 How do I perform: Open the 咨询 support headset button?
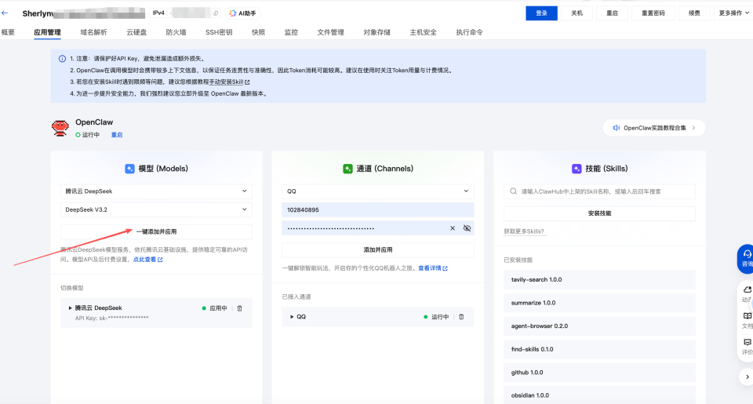(746, 258)
